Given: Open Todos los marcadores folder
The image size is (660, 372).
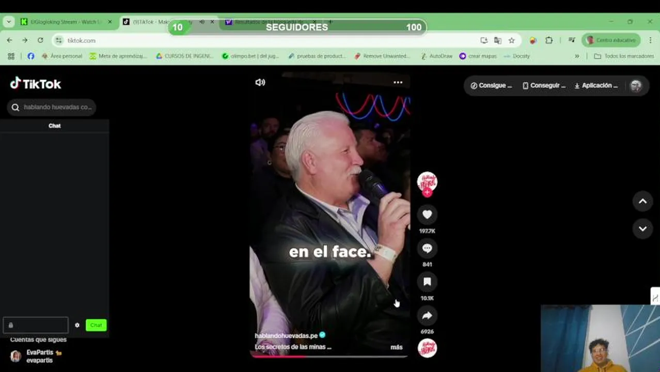Looking at the screenshot, I should (x=624, y=56).
